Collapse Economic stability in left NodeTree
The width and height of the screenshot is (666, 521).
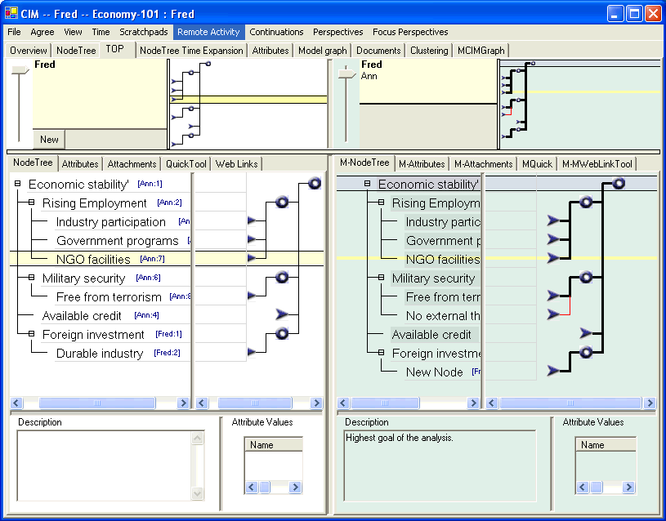click(x=17, y=185)
